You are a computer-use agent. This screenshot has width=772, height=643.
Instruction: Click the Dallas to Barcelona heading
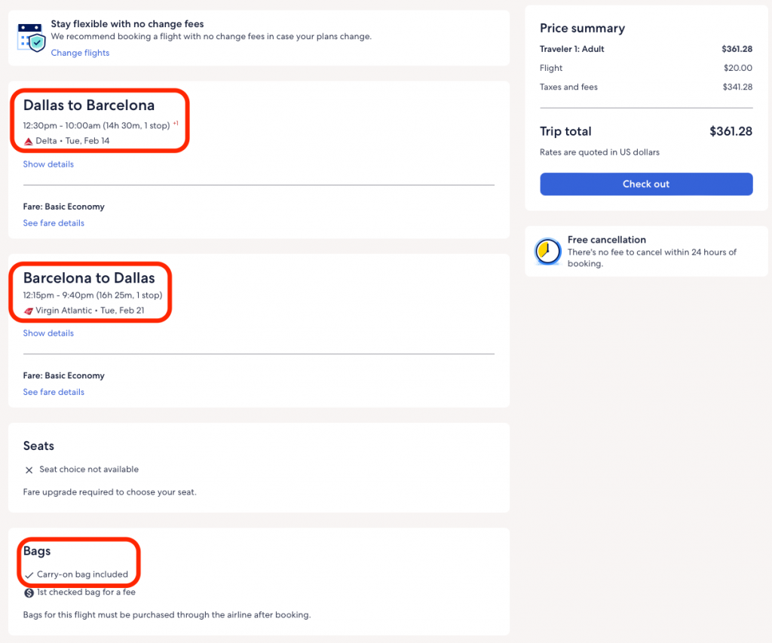(x=89, y=106)
